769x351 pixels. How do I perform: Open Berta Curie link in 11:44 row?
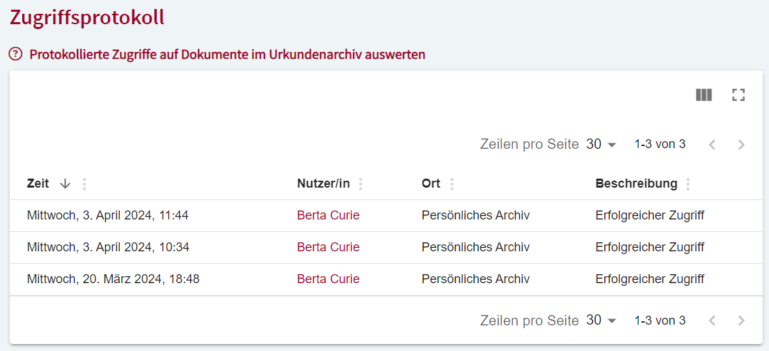[x=328, y=215]
